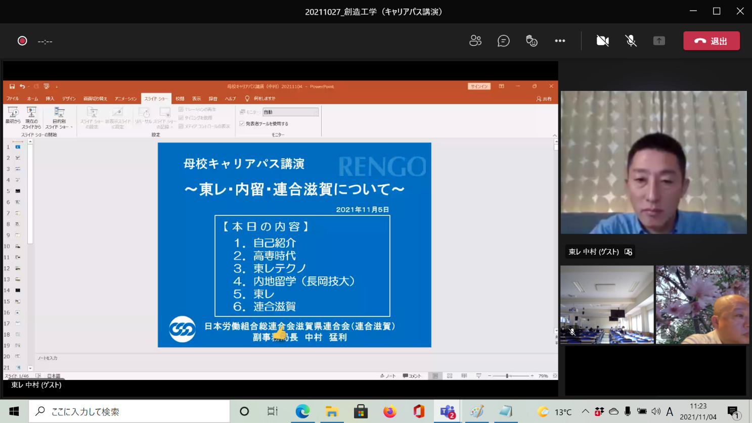Toggle 発表者ツールを使用する checkbox
The width and height of the screenshot is (752, 423).
[242, 124]
